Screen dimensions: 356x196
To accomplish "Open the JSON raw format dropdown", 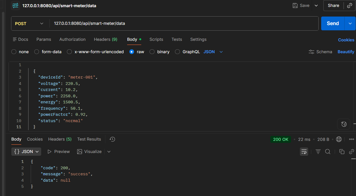I will point(213,52).
